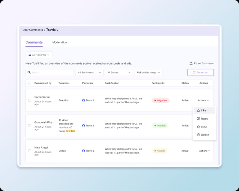Click the Hide icon in actions menu

198,127
